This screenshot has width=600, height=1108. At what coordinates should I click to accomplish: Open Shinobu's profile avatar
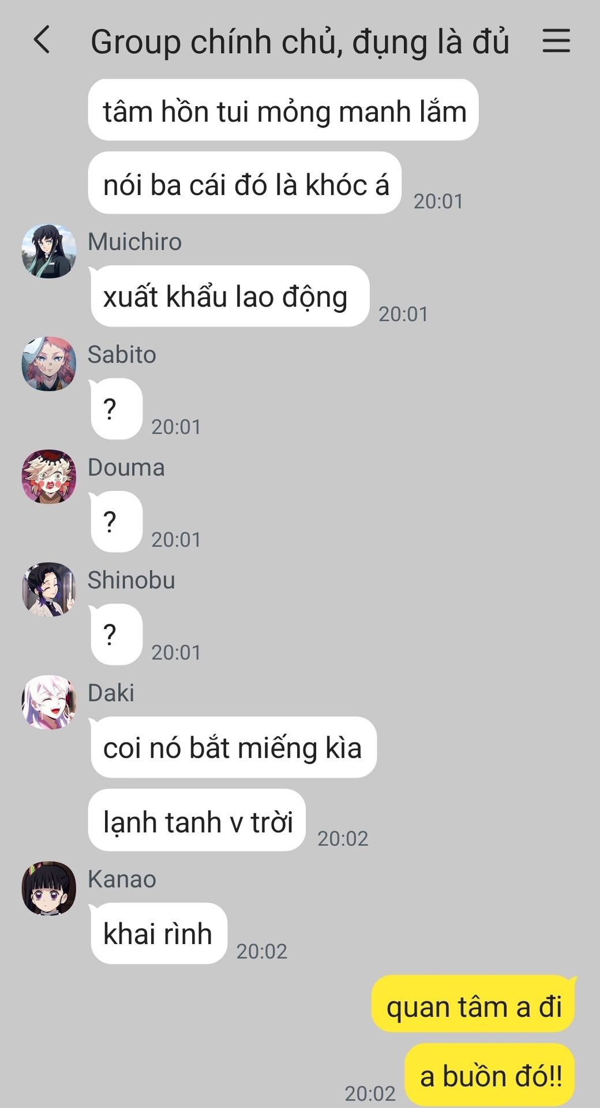[x=49, y=589]
